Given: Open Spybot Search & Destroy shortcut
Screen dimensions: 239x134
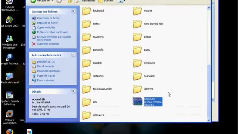Looking at the screenshot, I should click(x=10, y=98).
